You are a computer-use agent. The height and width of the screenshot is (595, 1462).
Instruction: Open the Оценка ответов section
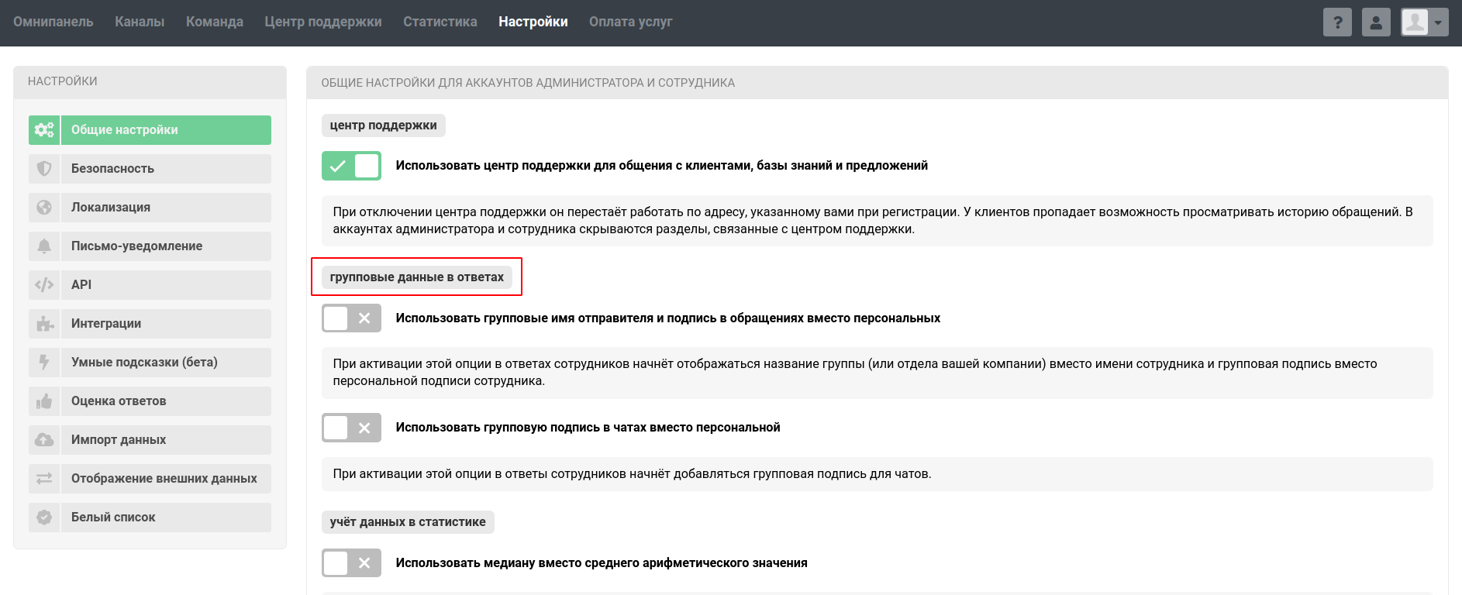coord(150,401)
